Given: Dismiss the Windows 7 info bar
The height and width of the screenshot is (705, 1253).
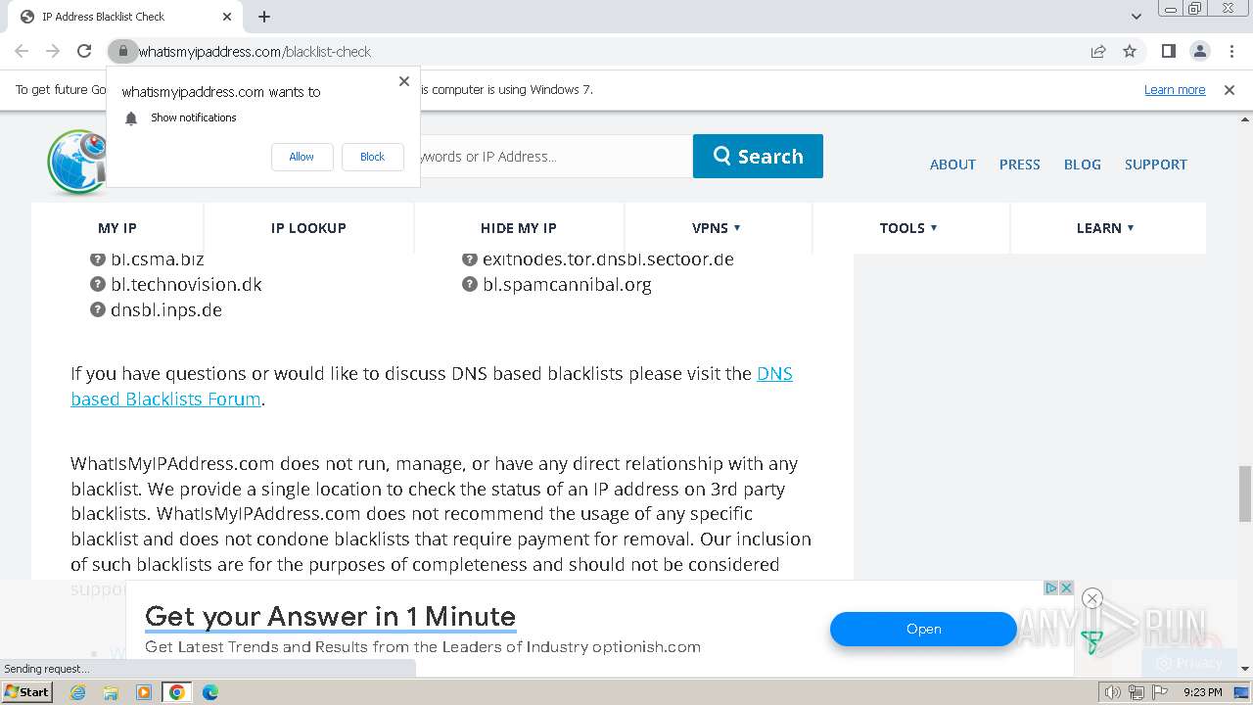Looking at the screenshot, I should click(1230, 89).
